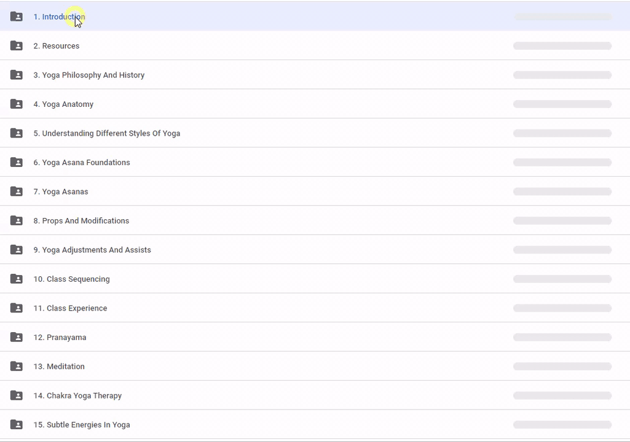The height and width of the screenshot is (442, 630).
Task: Open the 11. Class Experience folder
Action: point(70,308)
